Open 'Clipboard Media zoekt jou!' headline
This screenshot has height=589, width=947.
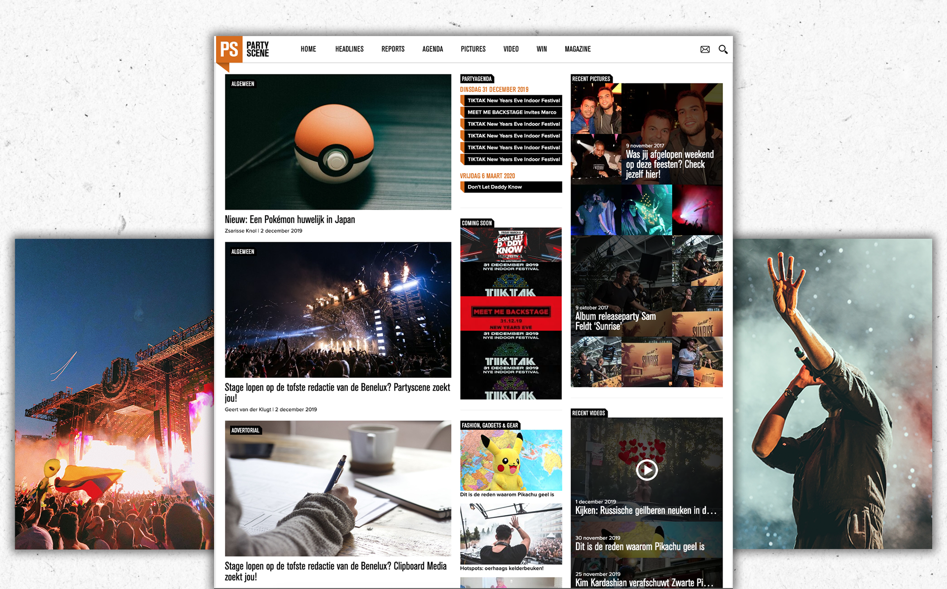(335, 571)
